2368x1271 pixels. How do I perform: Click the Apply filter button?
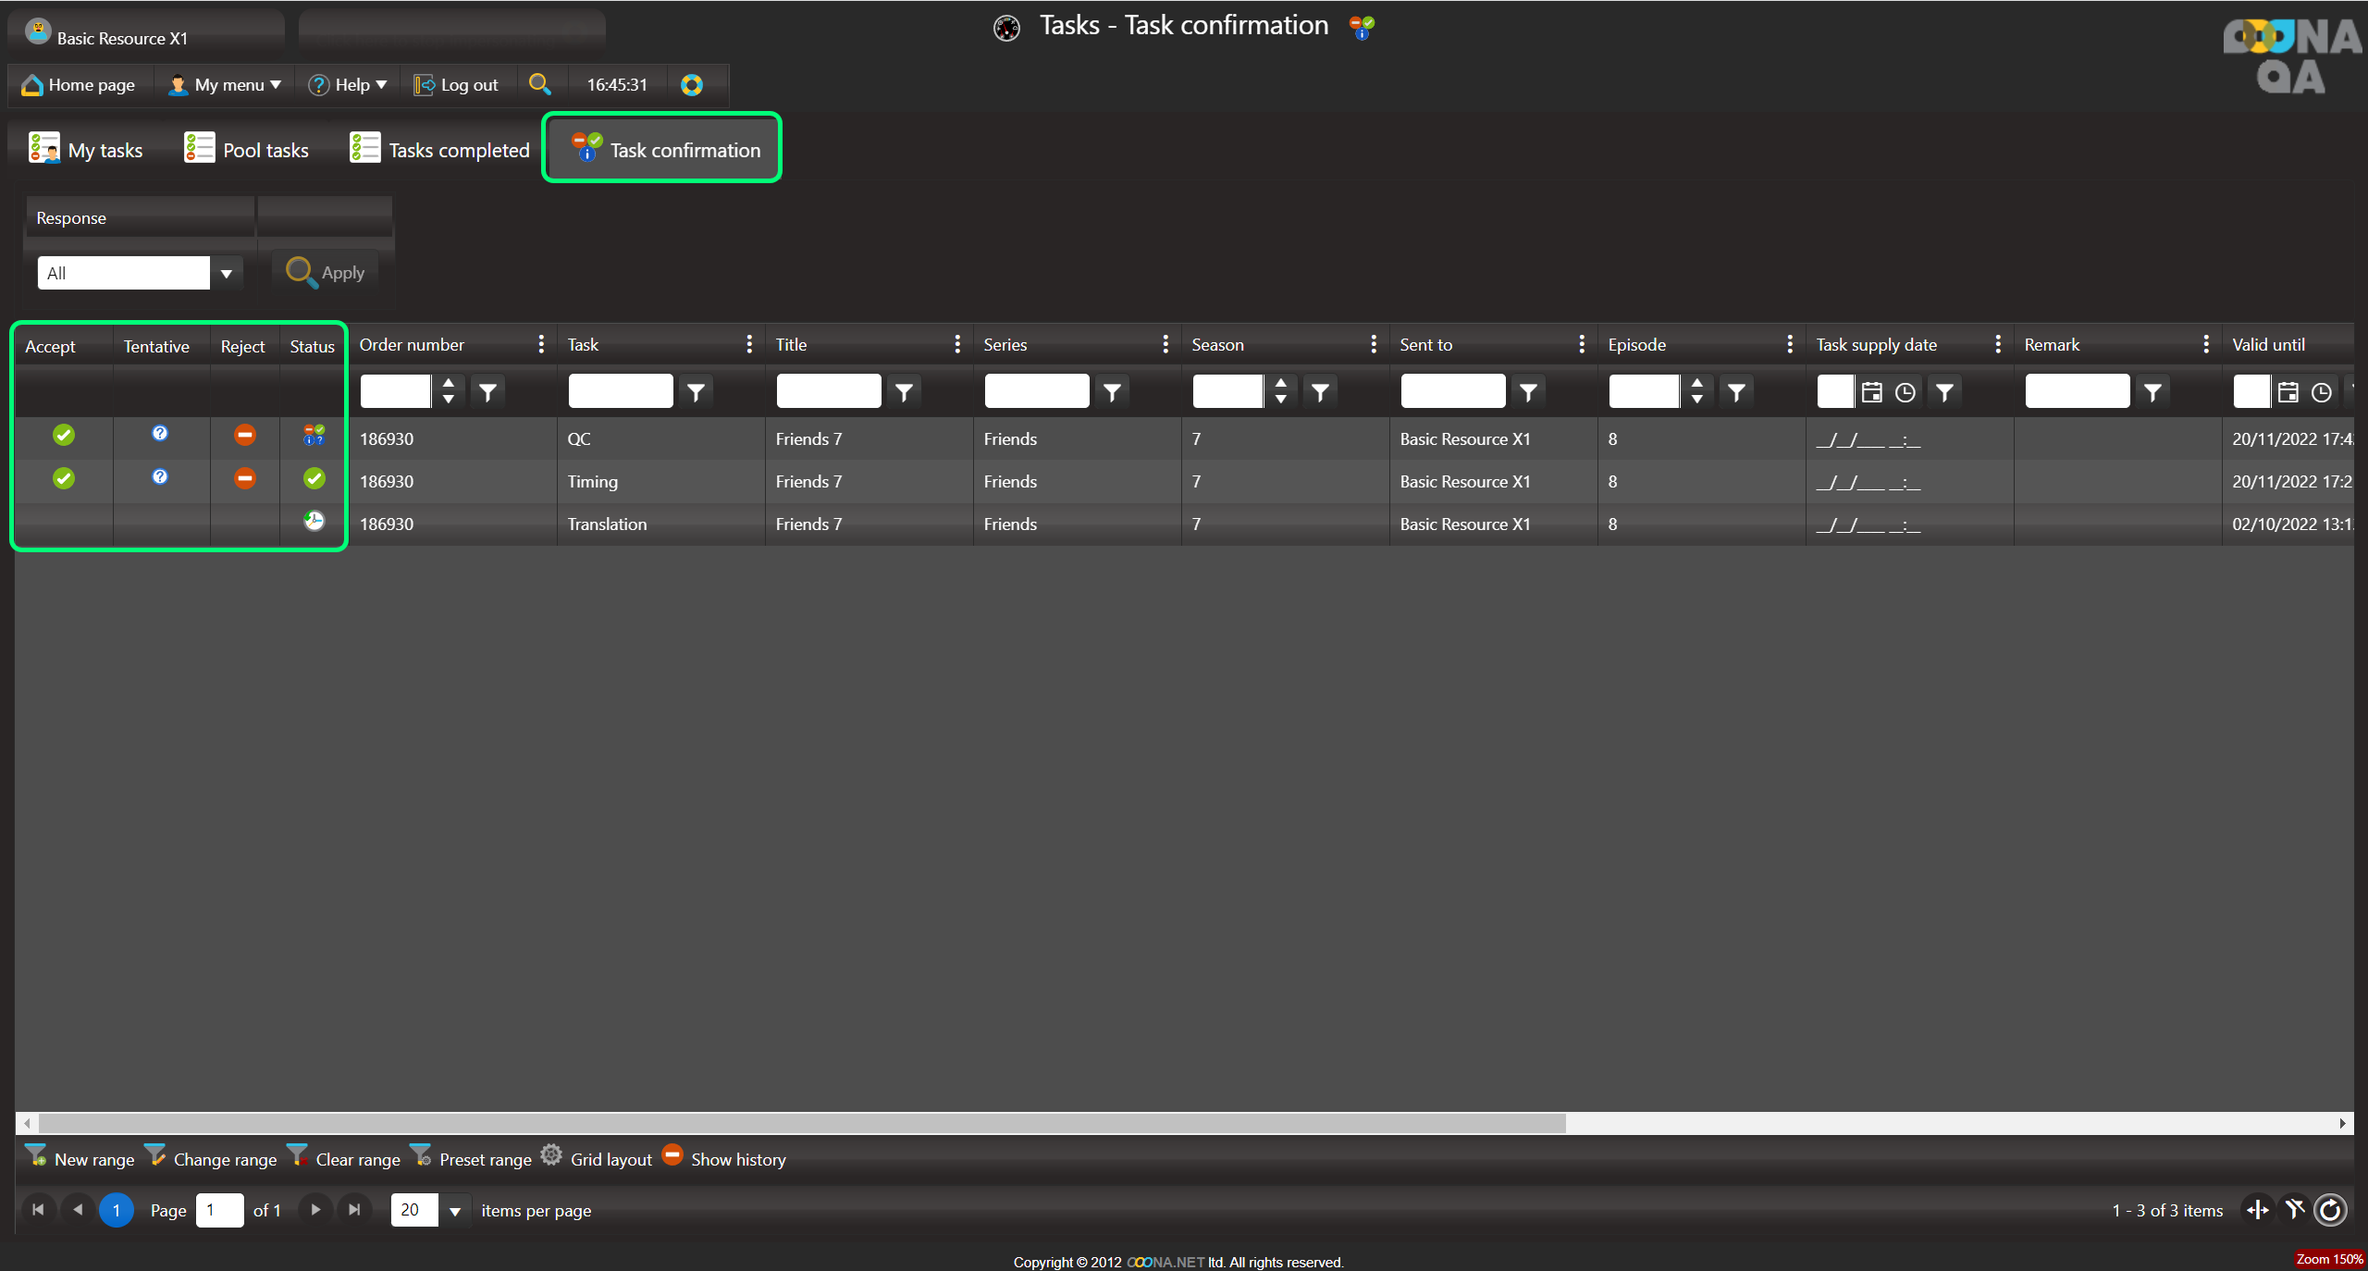(326, 272)
